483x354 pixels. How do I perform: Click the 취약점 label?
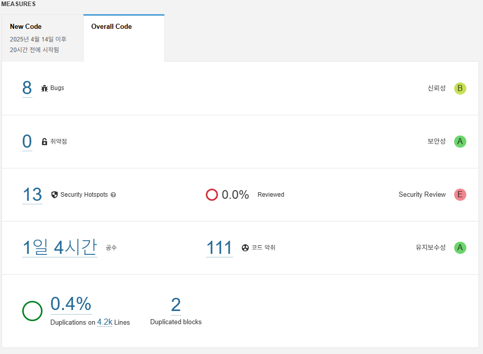pyautogui.click(x=59, y=142)
